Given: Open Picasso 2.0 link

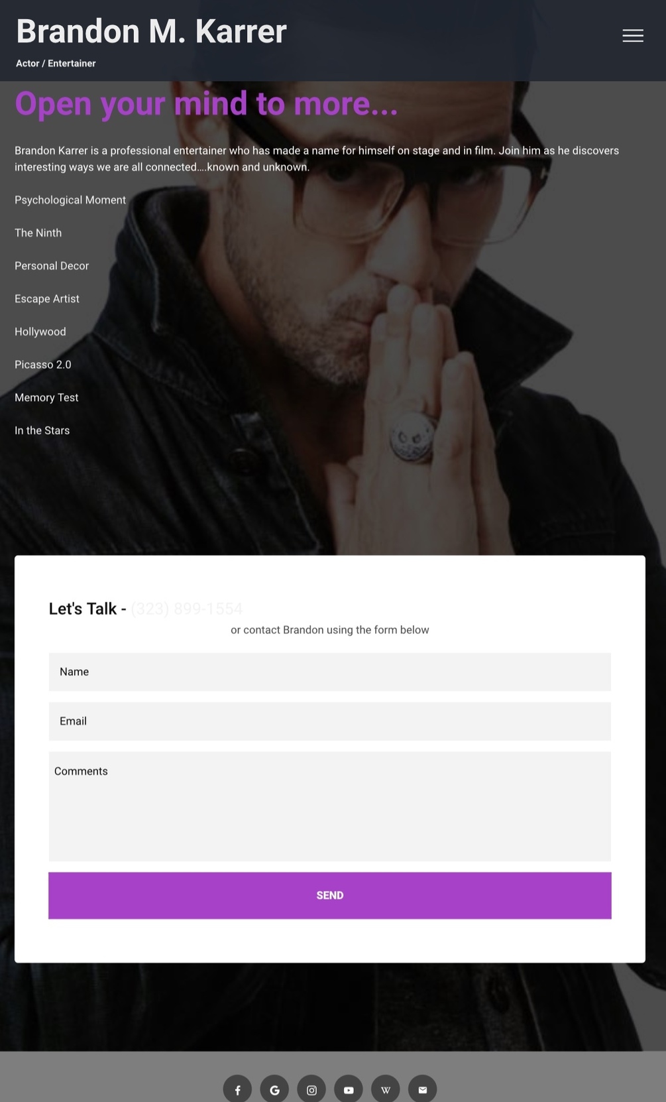Looking at the screenshot, I should click(43, 365).
